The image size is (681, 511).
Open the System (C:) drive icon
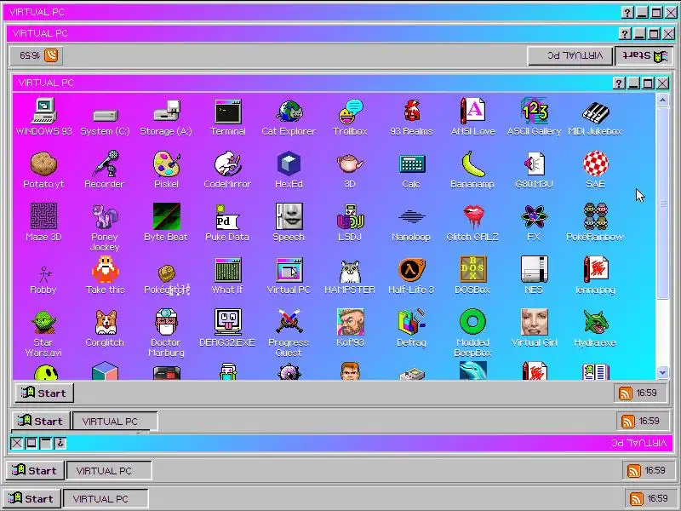tap(105, 116)
